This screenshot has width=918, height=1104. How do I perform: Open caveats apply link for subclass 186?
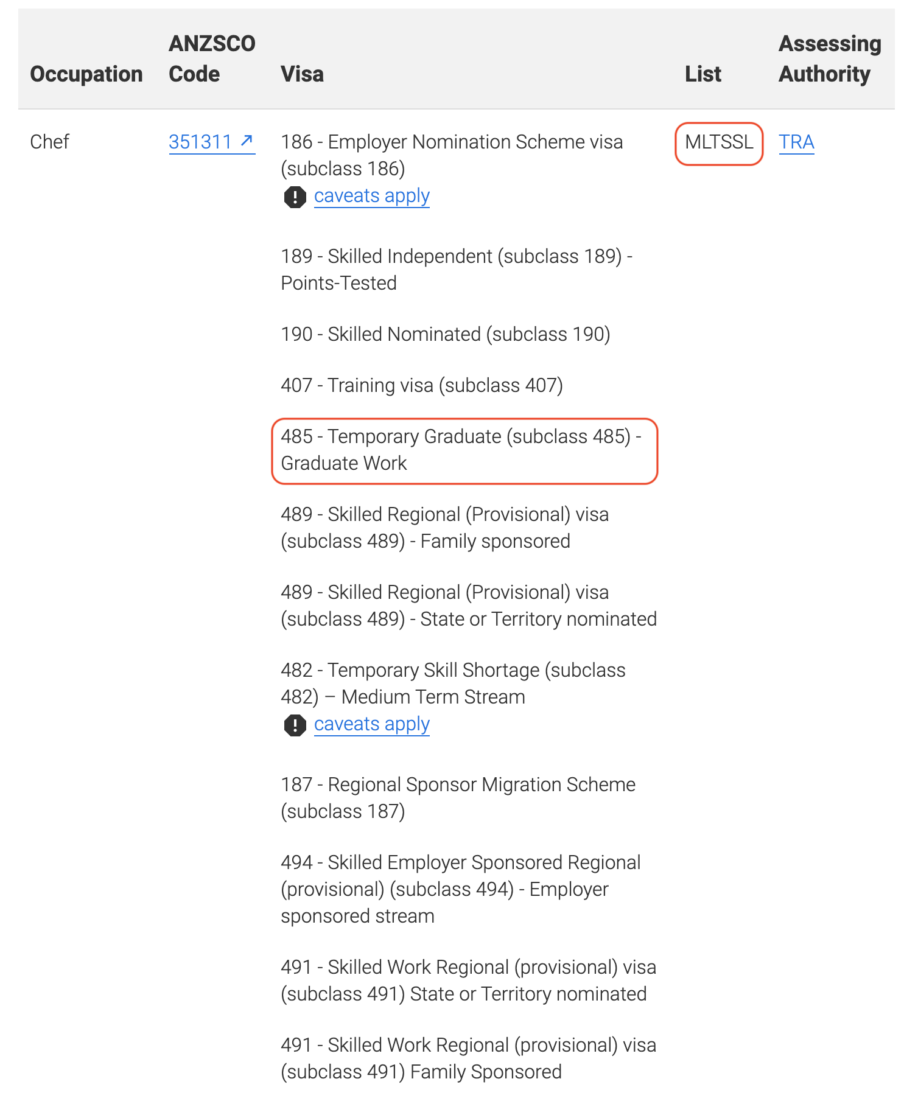click(x=371, y=196)
